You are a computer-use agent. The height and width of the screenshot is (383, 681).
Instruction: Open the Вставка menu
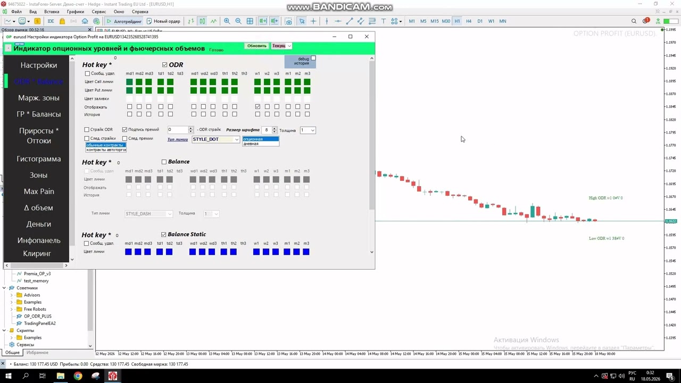point(52,12)
